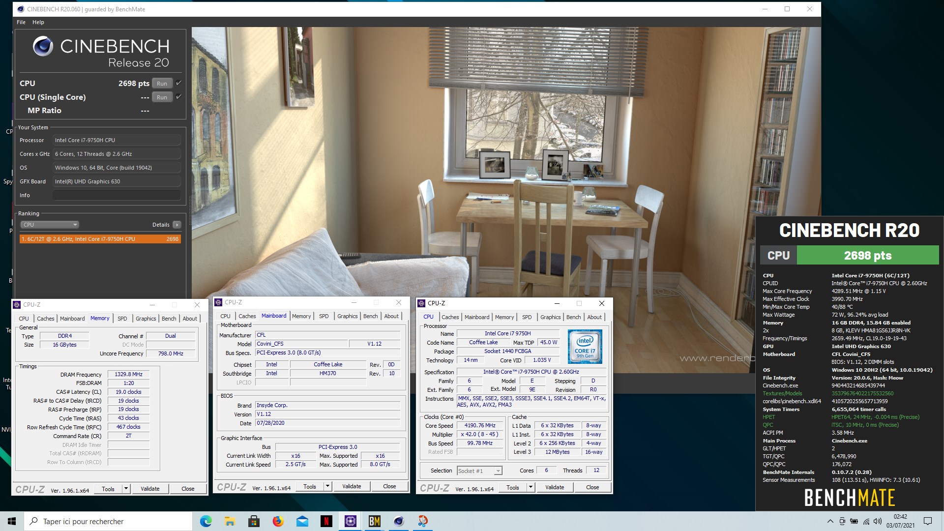Click the ranking Details arrow button
This screenshot has width=944, height=531.
pyautogui.click(x=177, y=225)
